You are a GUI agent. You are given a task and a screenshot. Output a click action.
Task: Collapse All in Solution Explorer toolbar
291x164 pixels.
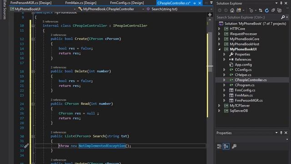(273, 10)
